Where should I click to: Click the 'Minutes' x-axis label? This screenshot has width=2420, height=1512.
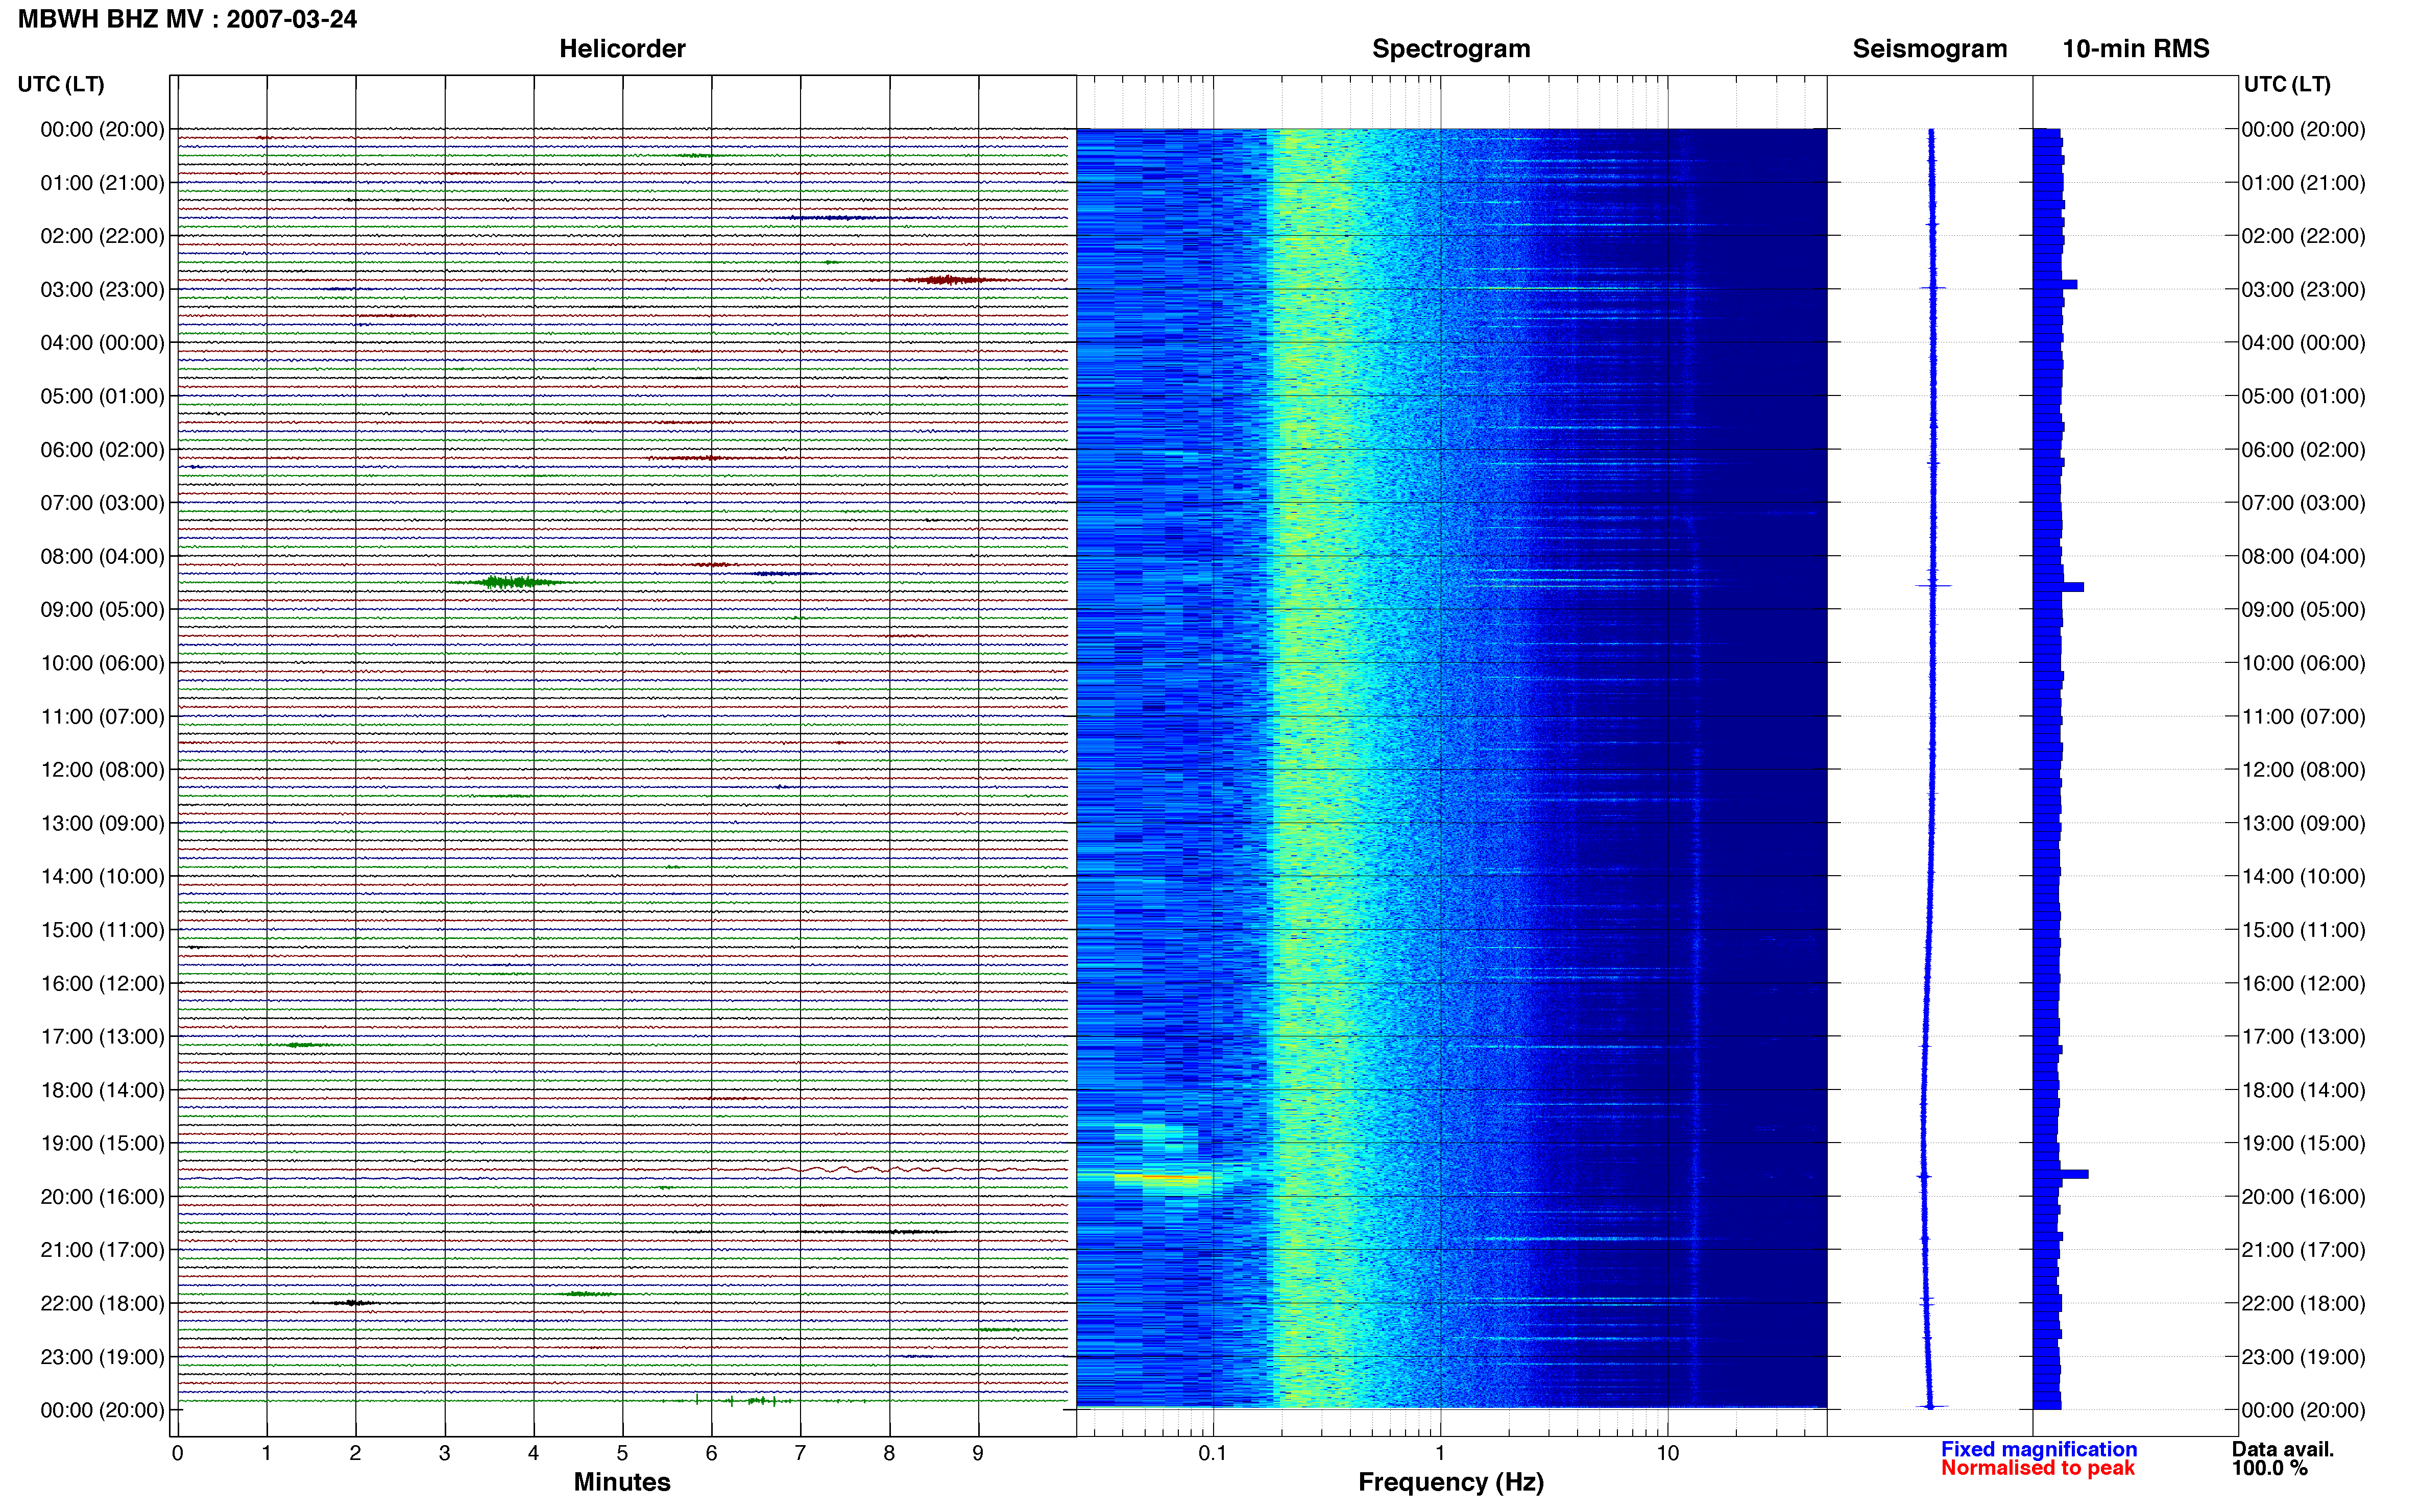621,1482
